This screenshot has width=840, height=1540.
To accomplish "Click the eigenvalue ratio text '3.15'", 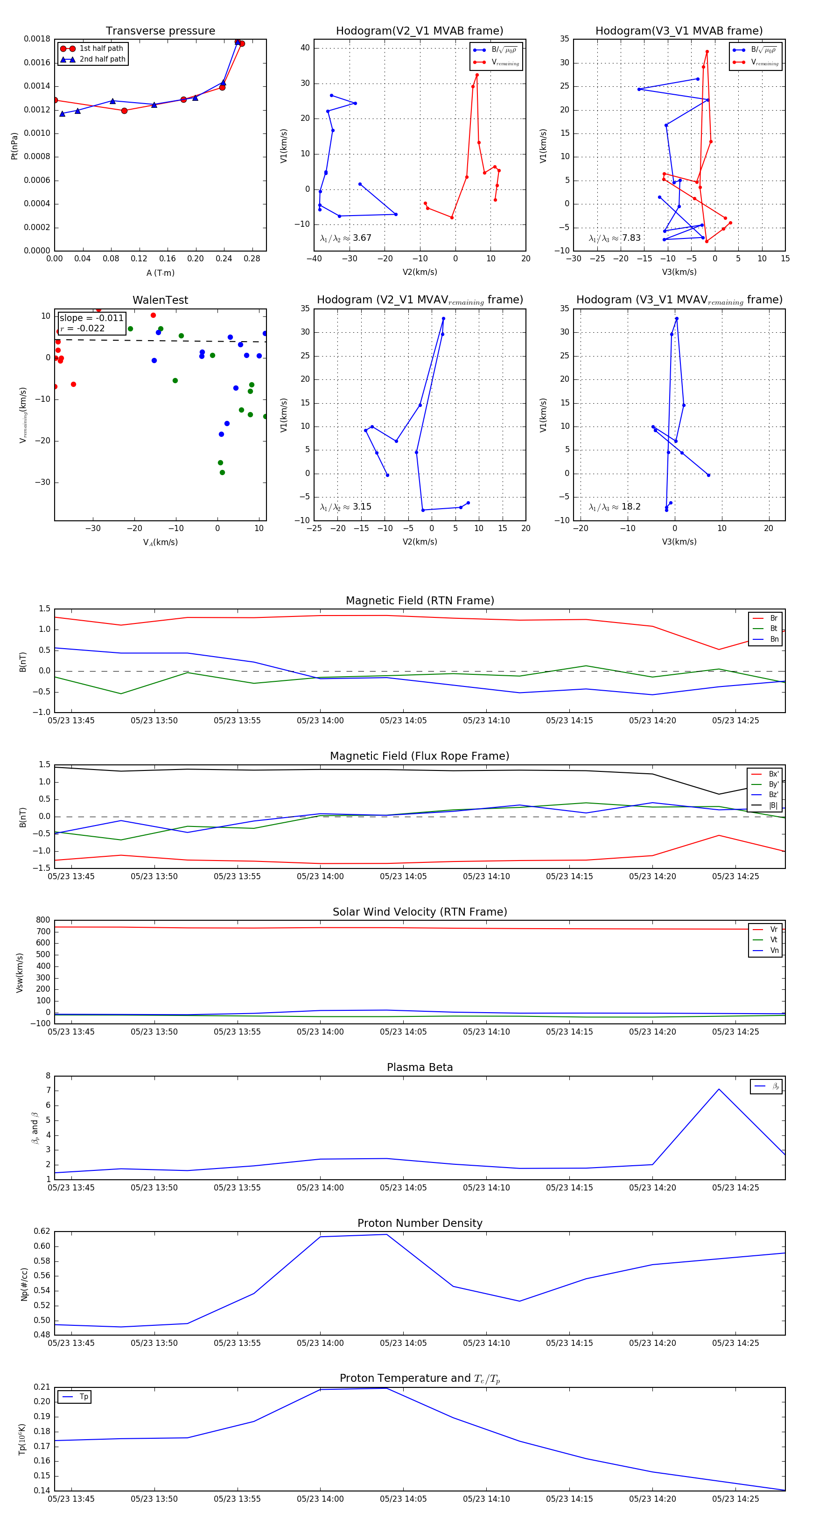I will (x=362, y=507).
